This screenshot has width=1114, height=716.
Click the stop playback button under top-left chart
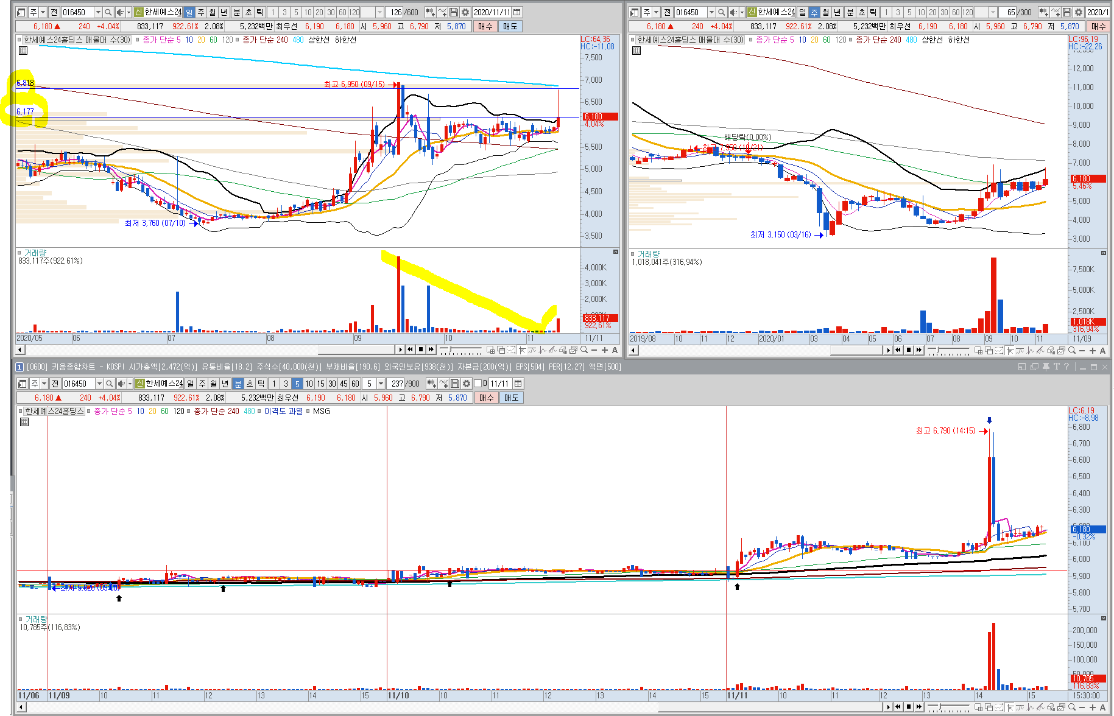tap(421, 349)
